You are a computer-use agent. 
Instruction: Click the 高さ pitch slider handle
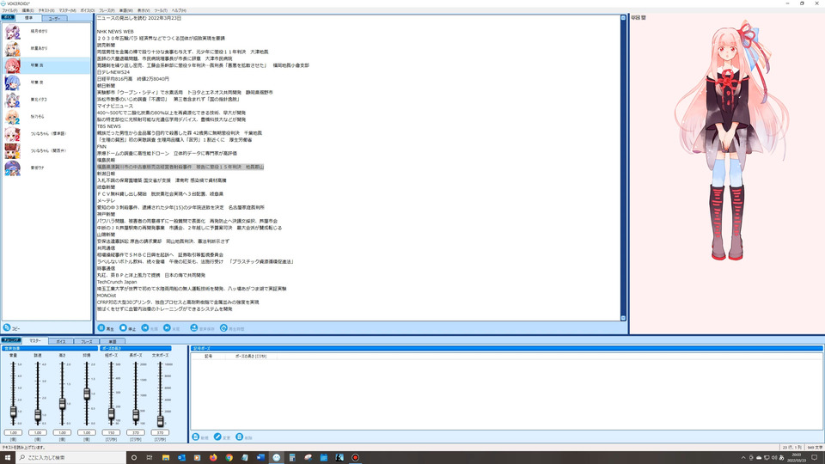[62, 404]
